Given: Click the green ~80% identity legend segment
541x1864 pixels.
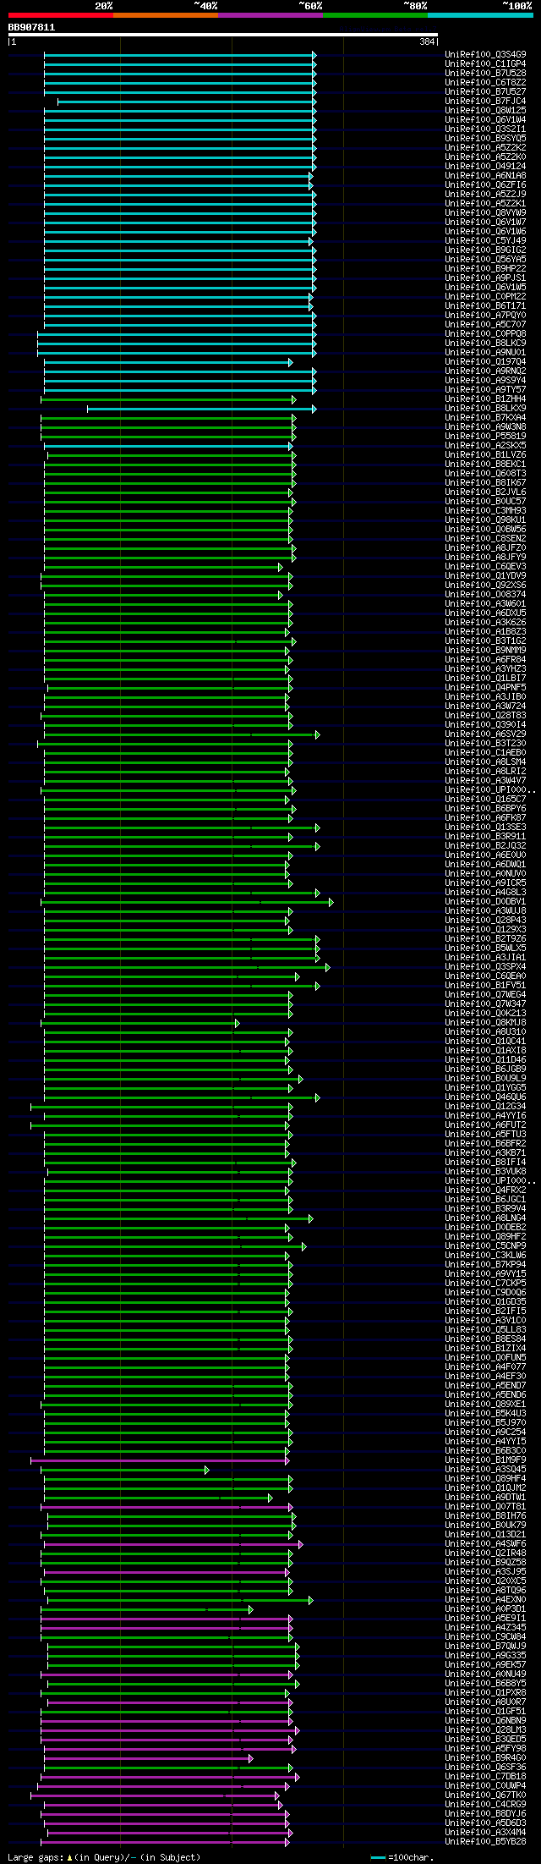Looking at the screenshot, I should tap(374, 15).
